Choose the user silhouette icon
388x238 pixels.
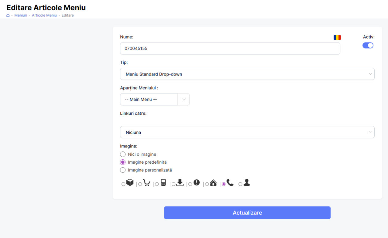240,184
